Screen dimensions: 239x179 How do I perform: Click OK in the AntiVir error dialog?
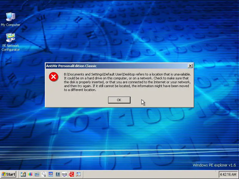[x=119, y=100]
